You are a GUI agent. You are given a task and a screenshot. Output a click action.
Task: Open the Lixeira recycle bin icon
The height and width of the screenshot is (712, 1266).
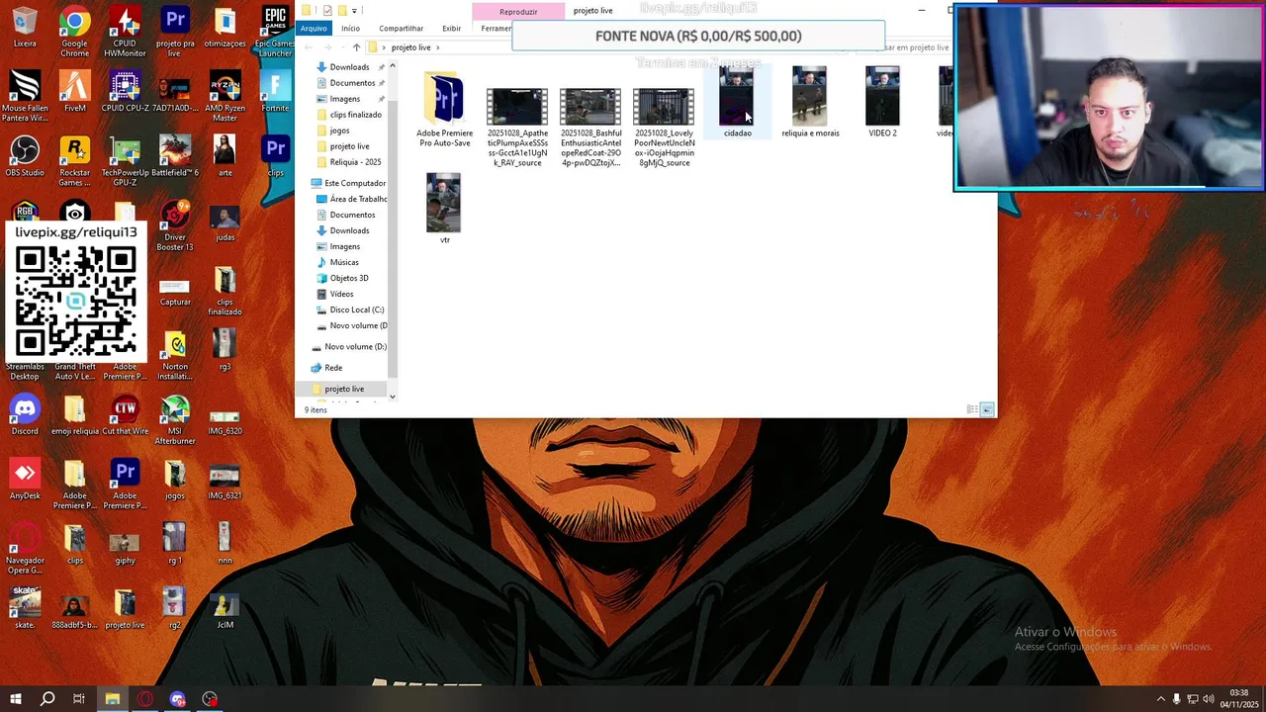pos(25,30)
